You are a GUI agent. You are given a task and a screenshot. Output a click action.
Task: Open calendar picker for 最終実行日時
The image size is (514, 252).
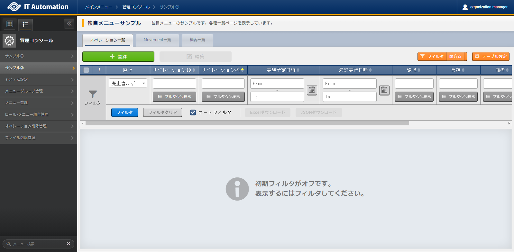[384, 90]
